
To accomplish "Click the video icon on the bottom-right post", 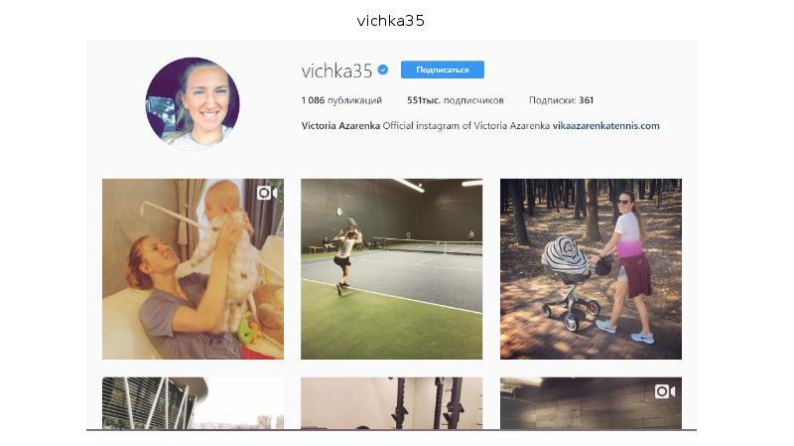I will click(664, 391).
